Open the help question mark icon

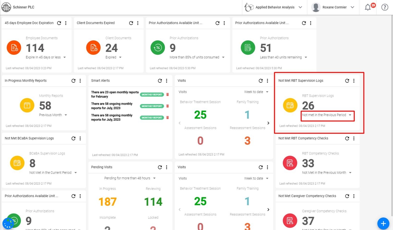pos(385,7)
